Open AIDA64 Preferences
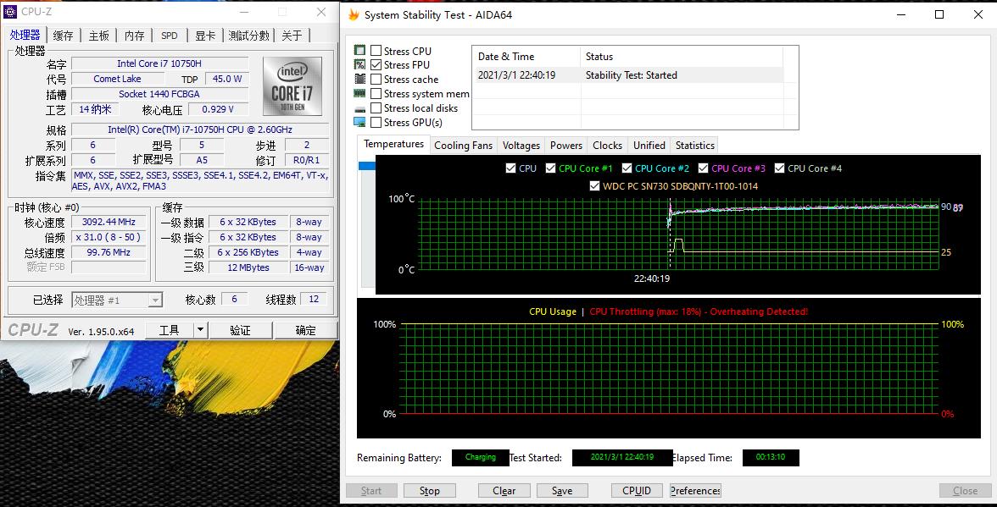This screenshot has width=997, height=507. click(694, 491)
